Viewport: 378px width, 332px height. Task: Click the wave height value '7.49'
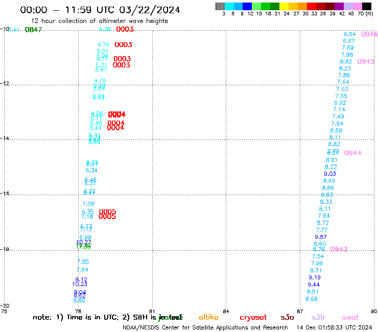[338, 116]
